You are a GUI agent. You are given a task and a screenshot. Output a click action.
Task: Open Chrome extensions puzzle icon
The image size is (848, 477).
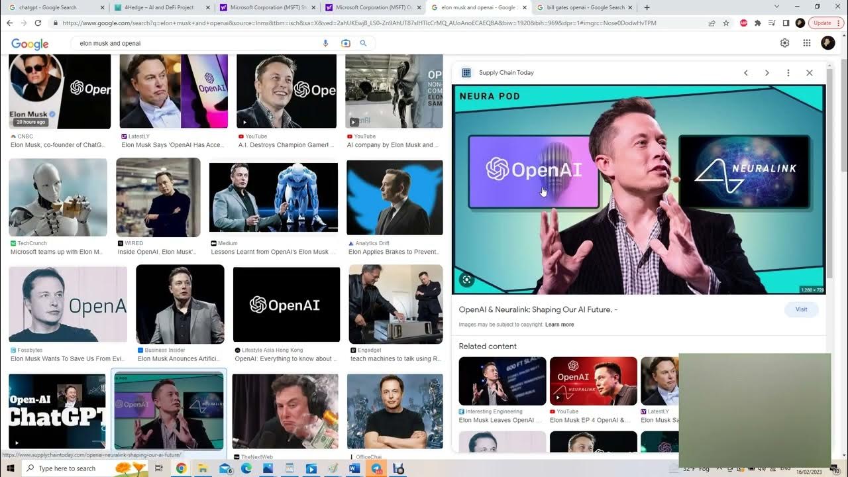(758, 23)
